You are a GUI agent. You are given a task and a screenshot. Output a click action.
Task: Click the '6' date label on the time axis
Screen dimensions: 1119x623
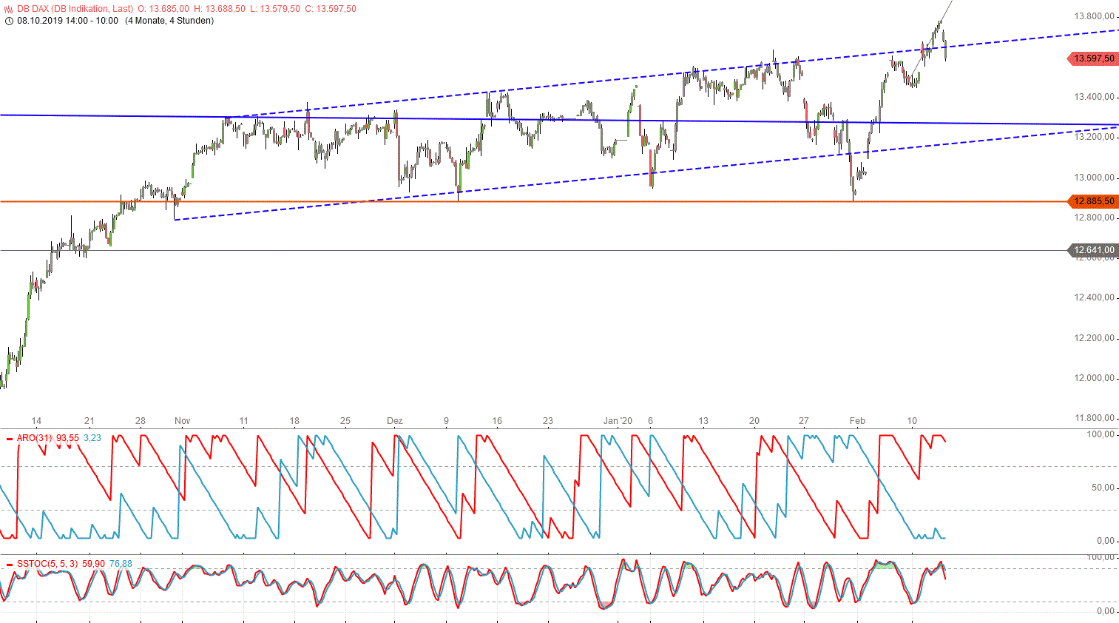pos(650,421)
